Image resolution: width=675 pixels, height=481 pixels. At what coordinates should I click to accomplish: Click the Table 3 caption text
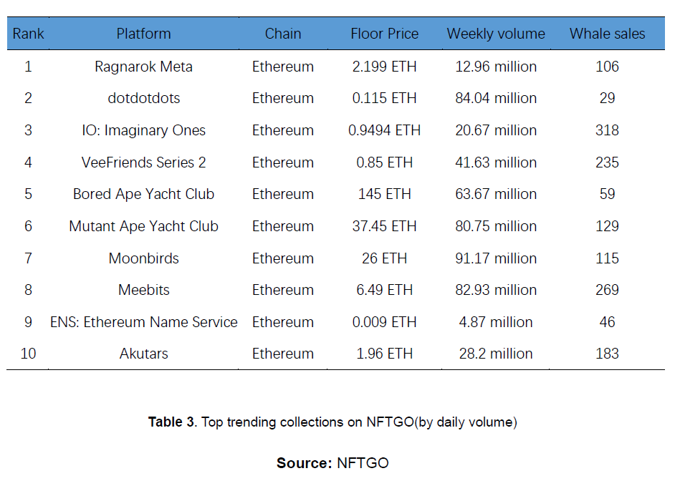pos(332,422)
